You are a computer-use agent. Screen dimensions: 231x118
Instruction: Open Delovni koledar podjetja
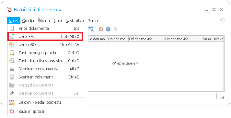tap(48, 102)
